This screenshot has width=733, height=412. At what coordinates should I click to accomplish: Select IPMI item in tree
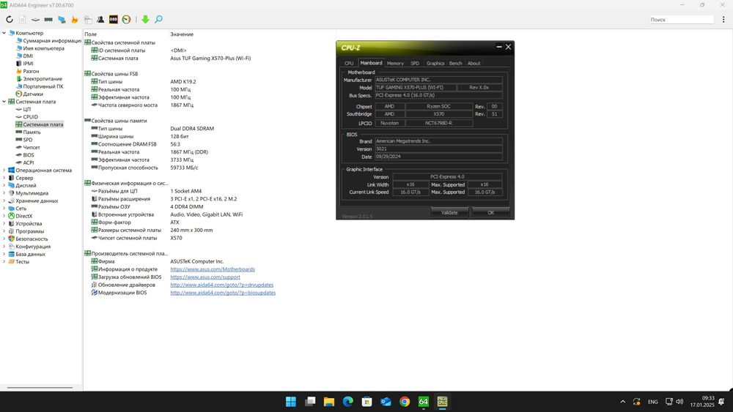tap(29, 64)
